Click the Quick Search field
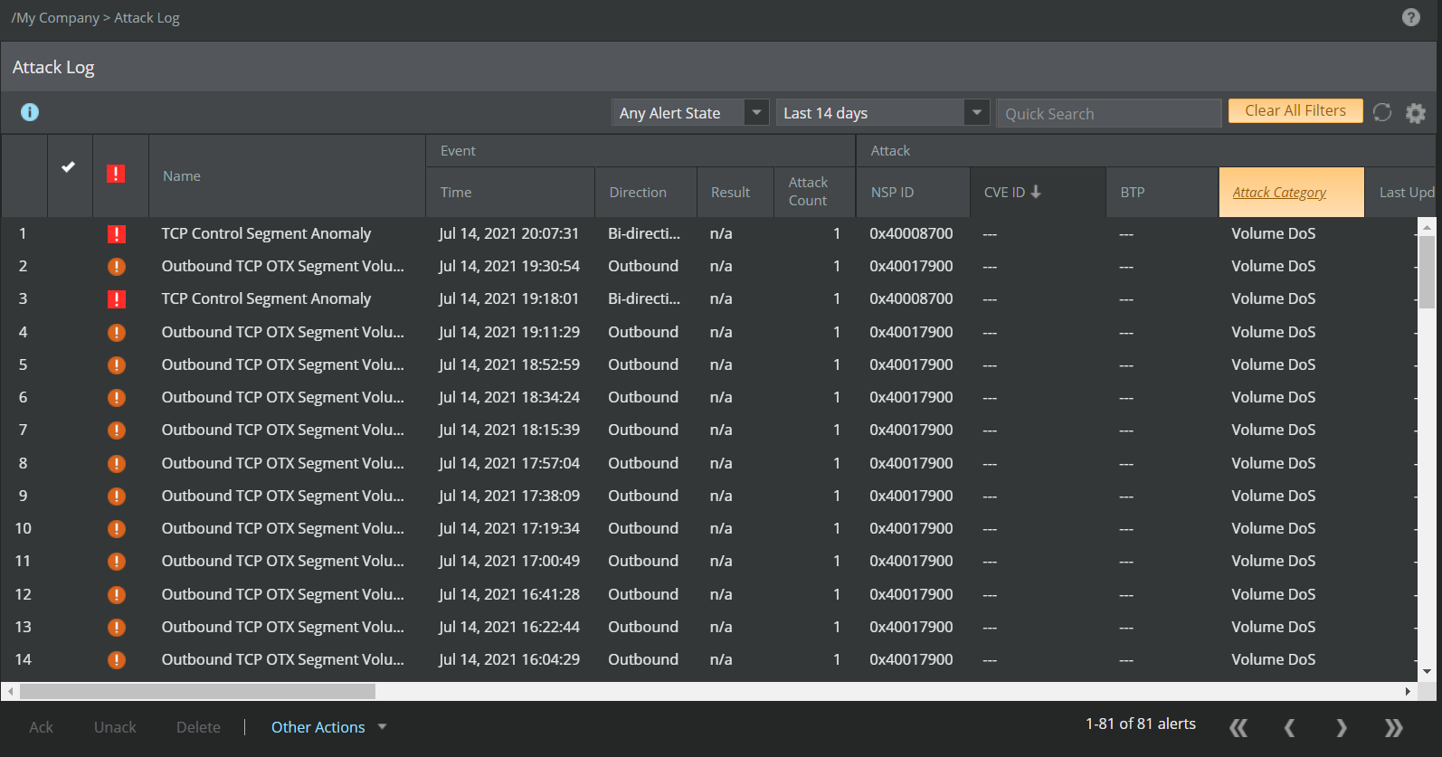The height and width of the screenshot is (757, 1442). tap(1109, 113)
